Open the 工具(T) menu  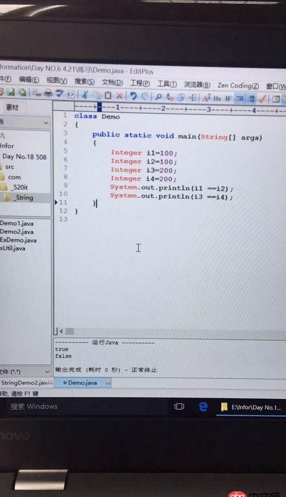point(167,84)
